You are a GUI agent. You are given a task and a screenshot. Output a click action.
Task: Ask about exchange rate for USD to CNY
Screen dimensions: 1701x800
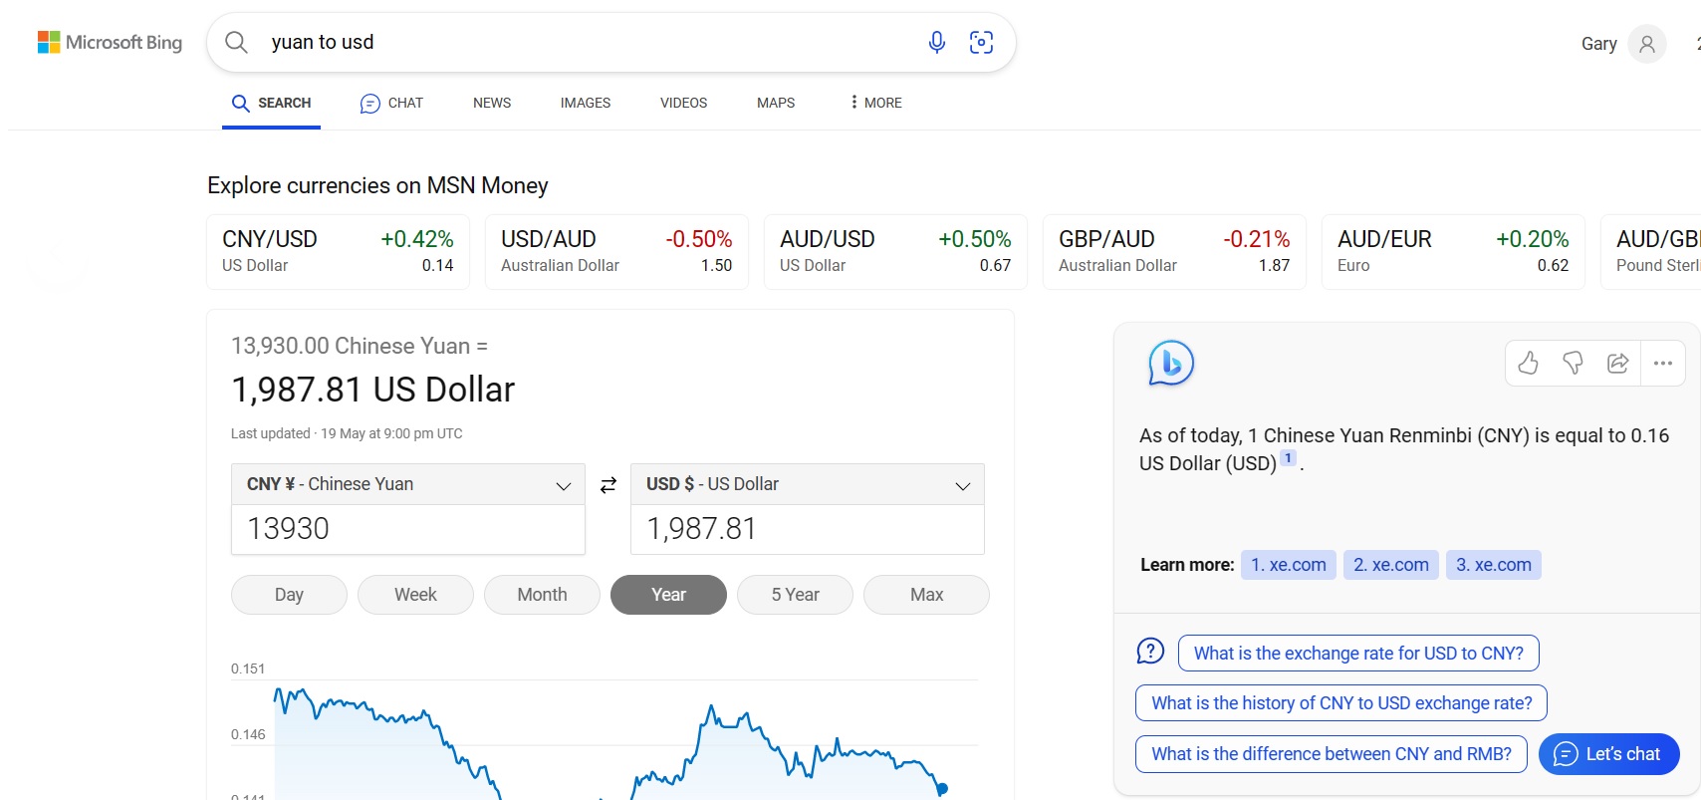[1358, 654]
